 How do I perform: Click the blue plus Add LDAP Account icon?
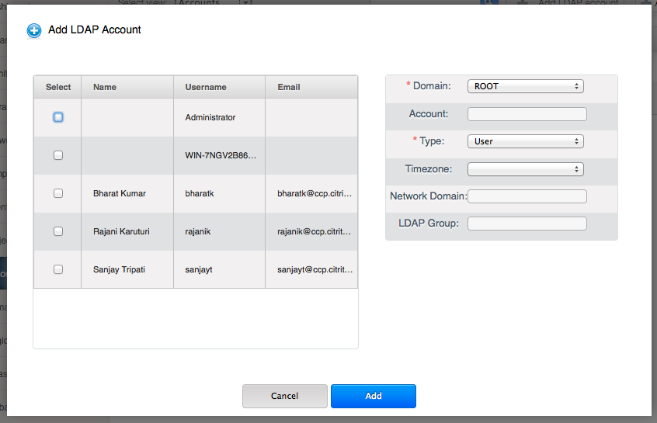point(34,31)
